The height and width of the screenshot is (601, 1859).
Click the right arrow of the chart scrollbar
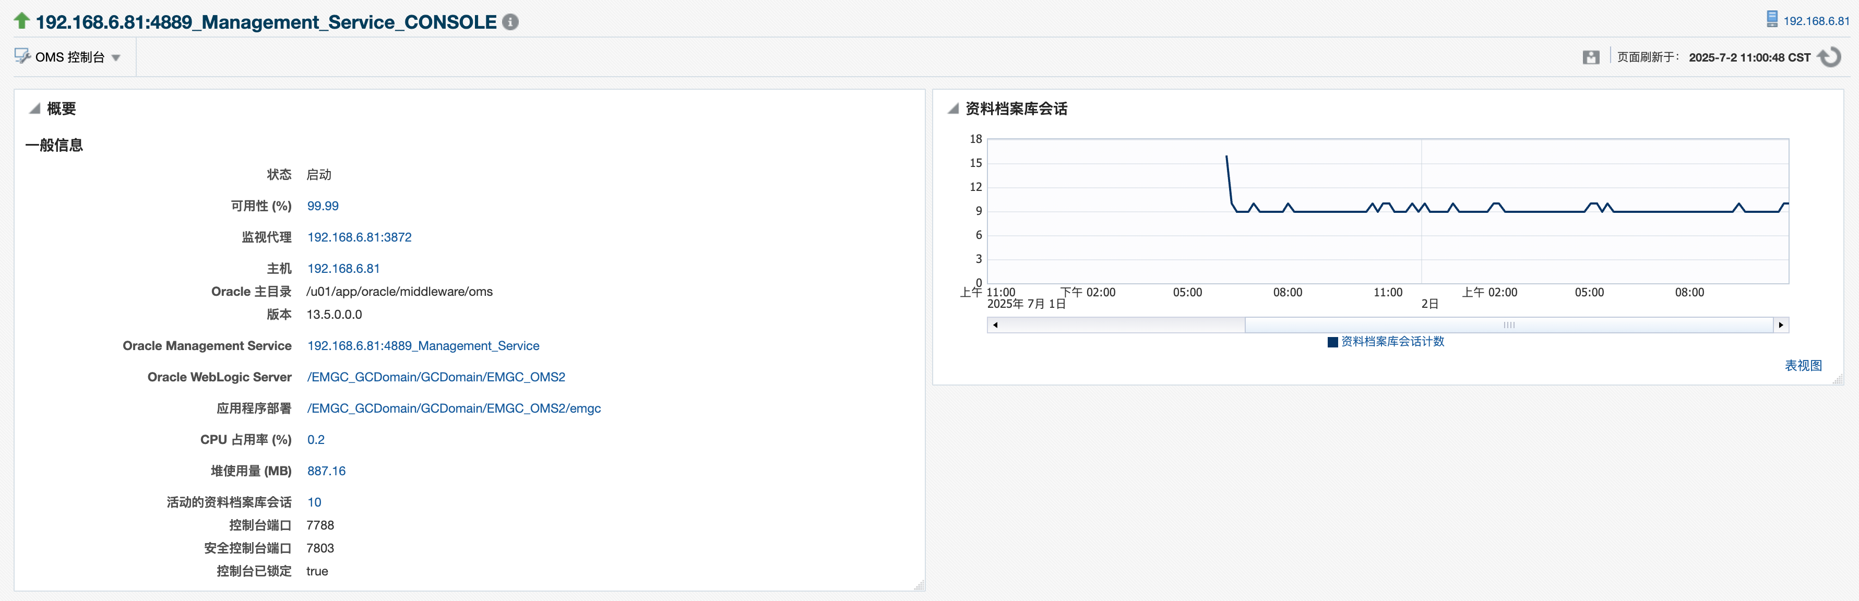1781,324
